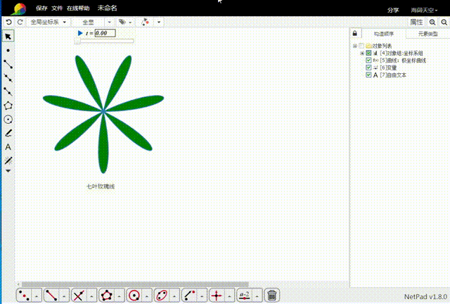Collapse the 对象列表 tree node
Screen dimensions: 450x304
point(355,46)
